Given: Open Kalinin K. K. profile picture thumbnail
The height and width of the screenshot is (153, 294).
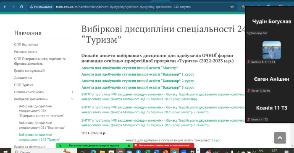Looking at the screenshot, I should click(x=271, y=50).
